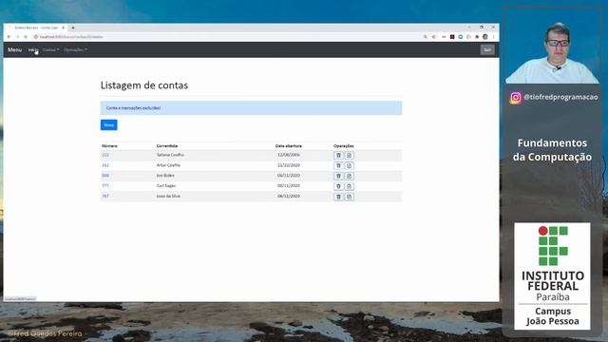Delete the Tatiana Coelho account
608x342 pixels.
click(338, 155)
